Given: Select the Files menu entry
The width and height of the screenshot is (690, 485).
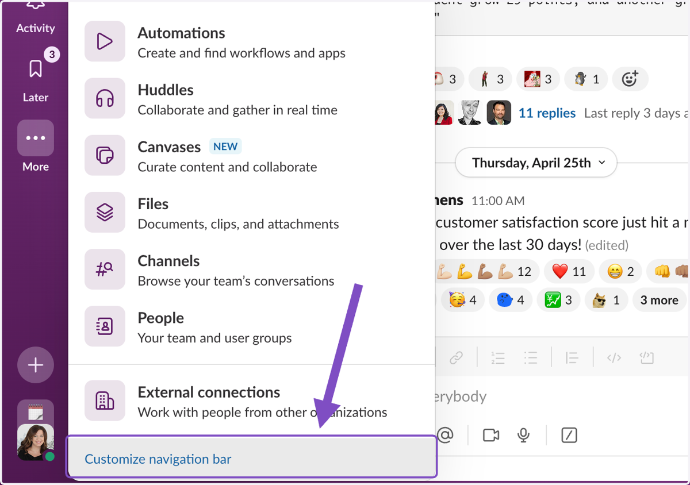Looking at the screenshot, I should [x=251, y=213].
